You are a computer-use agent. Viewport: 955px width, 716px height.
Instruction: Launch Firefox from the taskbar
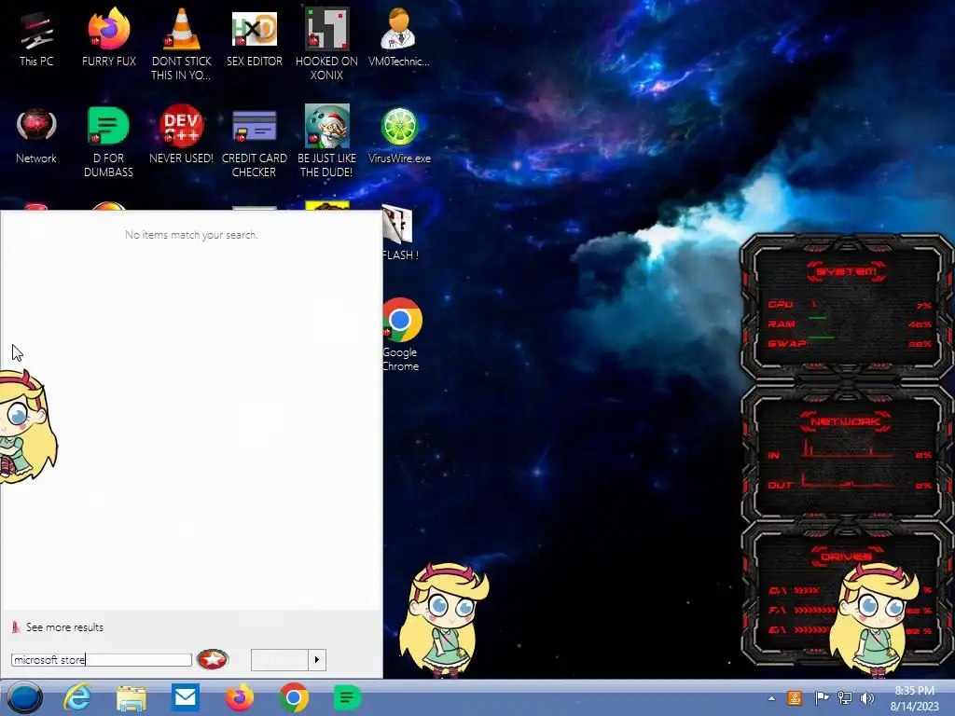click(240, 697)
